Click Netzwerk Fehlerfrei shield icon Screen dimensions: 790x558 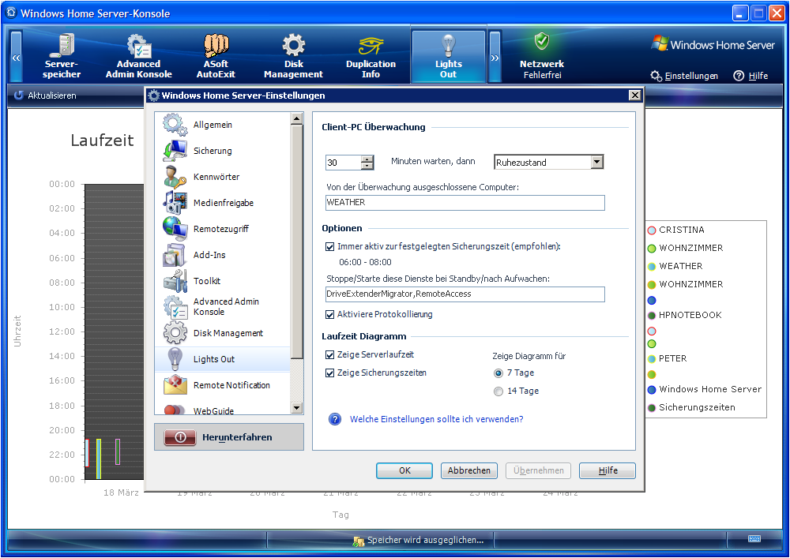pyautogui.click(x=542, y=41)
